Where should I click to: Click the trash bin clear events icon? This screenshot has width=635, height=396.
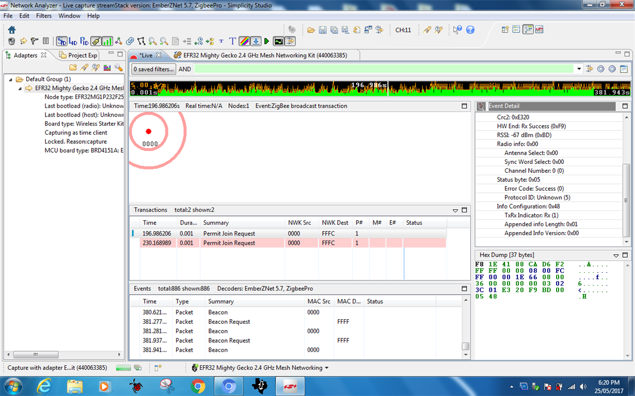[12, 41]
